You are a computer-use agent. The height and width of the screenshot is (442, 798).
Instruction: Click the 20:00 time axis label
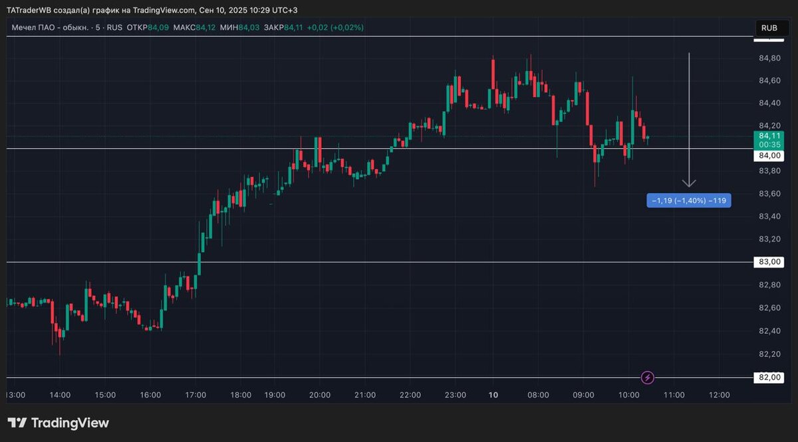[x=320, y=395]
